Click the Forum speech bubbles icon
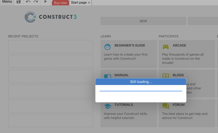218x133 pixels. click(166, 106)
